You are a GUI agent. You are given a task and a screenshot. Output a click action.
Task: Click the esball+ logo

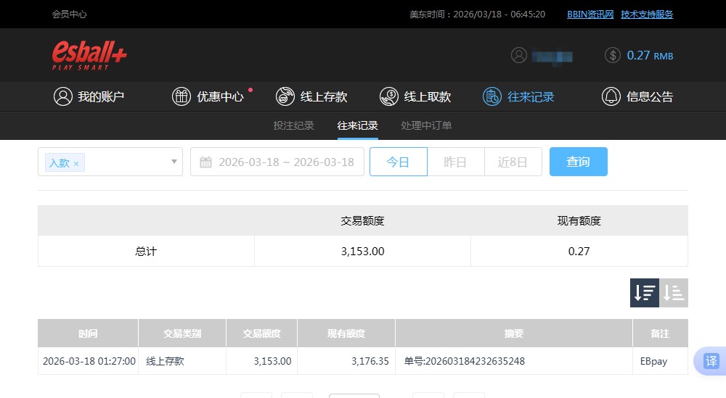coord(89,56)
